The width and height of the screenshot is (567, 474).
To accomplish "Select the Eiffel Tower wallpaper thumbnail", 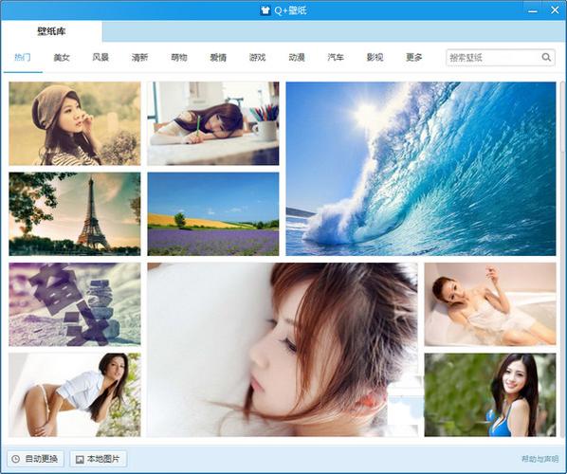I will click(x=75, y=214).
